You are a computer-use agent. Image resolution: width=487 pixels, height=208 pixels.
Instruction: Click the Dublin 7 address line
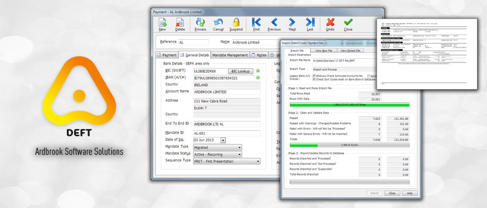227,108
